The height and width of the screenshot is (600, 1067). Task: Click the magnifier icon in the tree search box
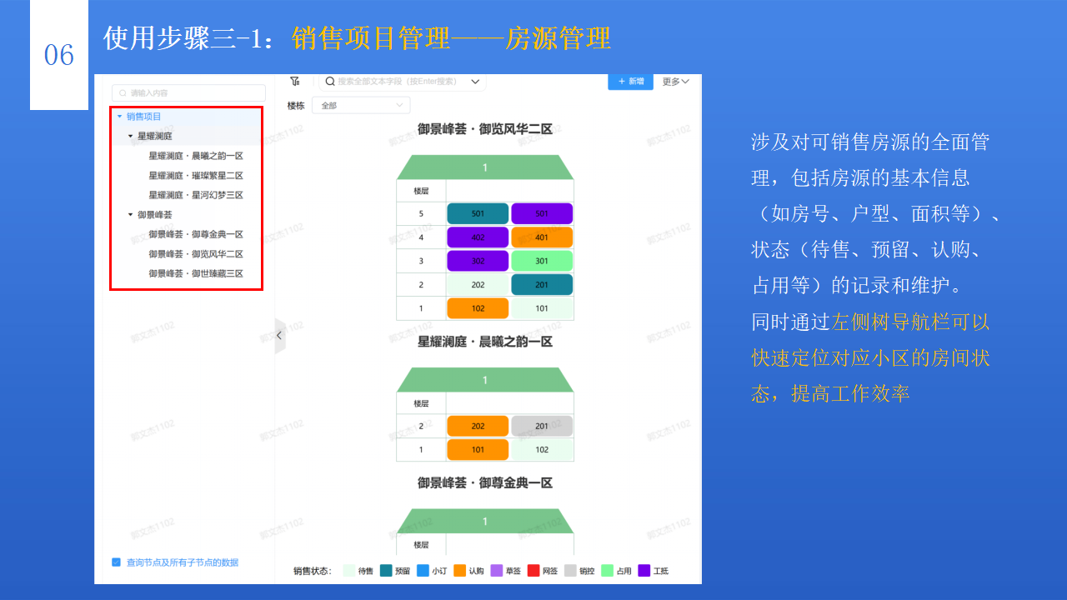tap(120, 92)
